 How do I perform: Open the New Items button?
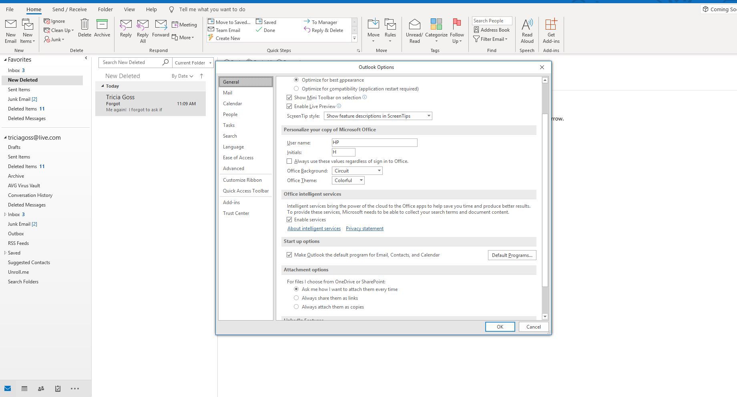tap(28, 31)
